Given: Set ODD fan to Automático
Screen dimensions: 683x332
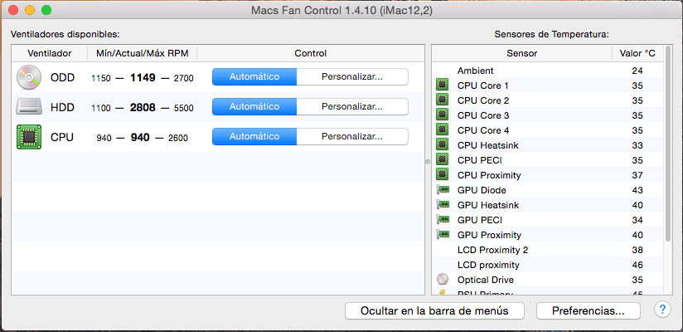Looking at the screenshot, I should coord(254,77).
